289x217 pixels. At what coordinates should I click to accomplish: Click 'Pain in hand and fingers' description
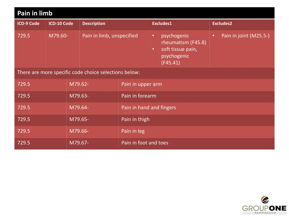(148, 108)
